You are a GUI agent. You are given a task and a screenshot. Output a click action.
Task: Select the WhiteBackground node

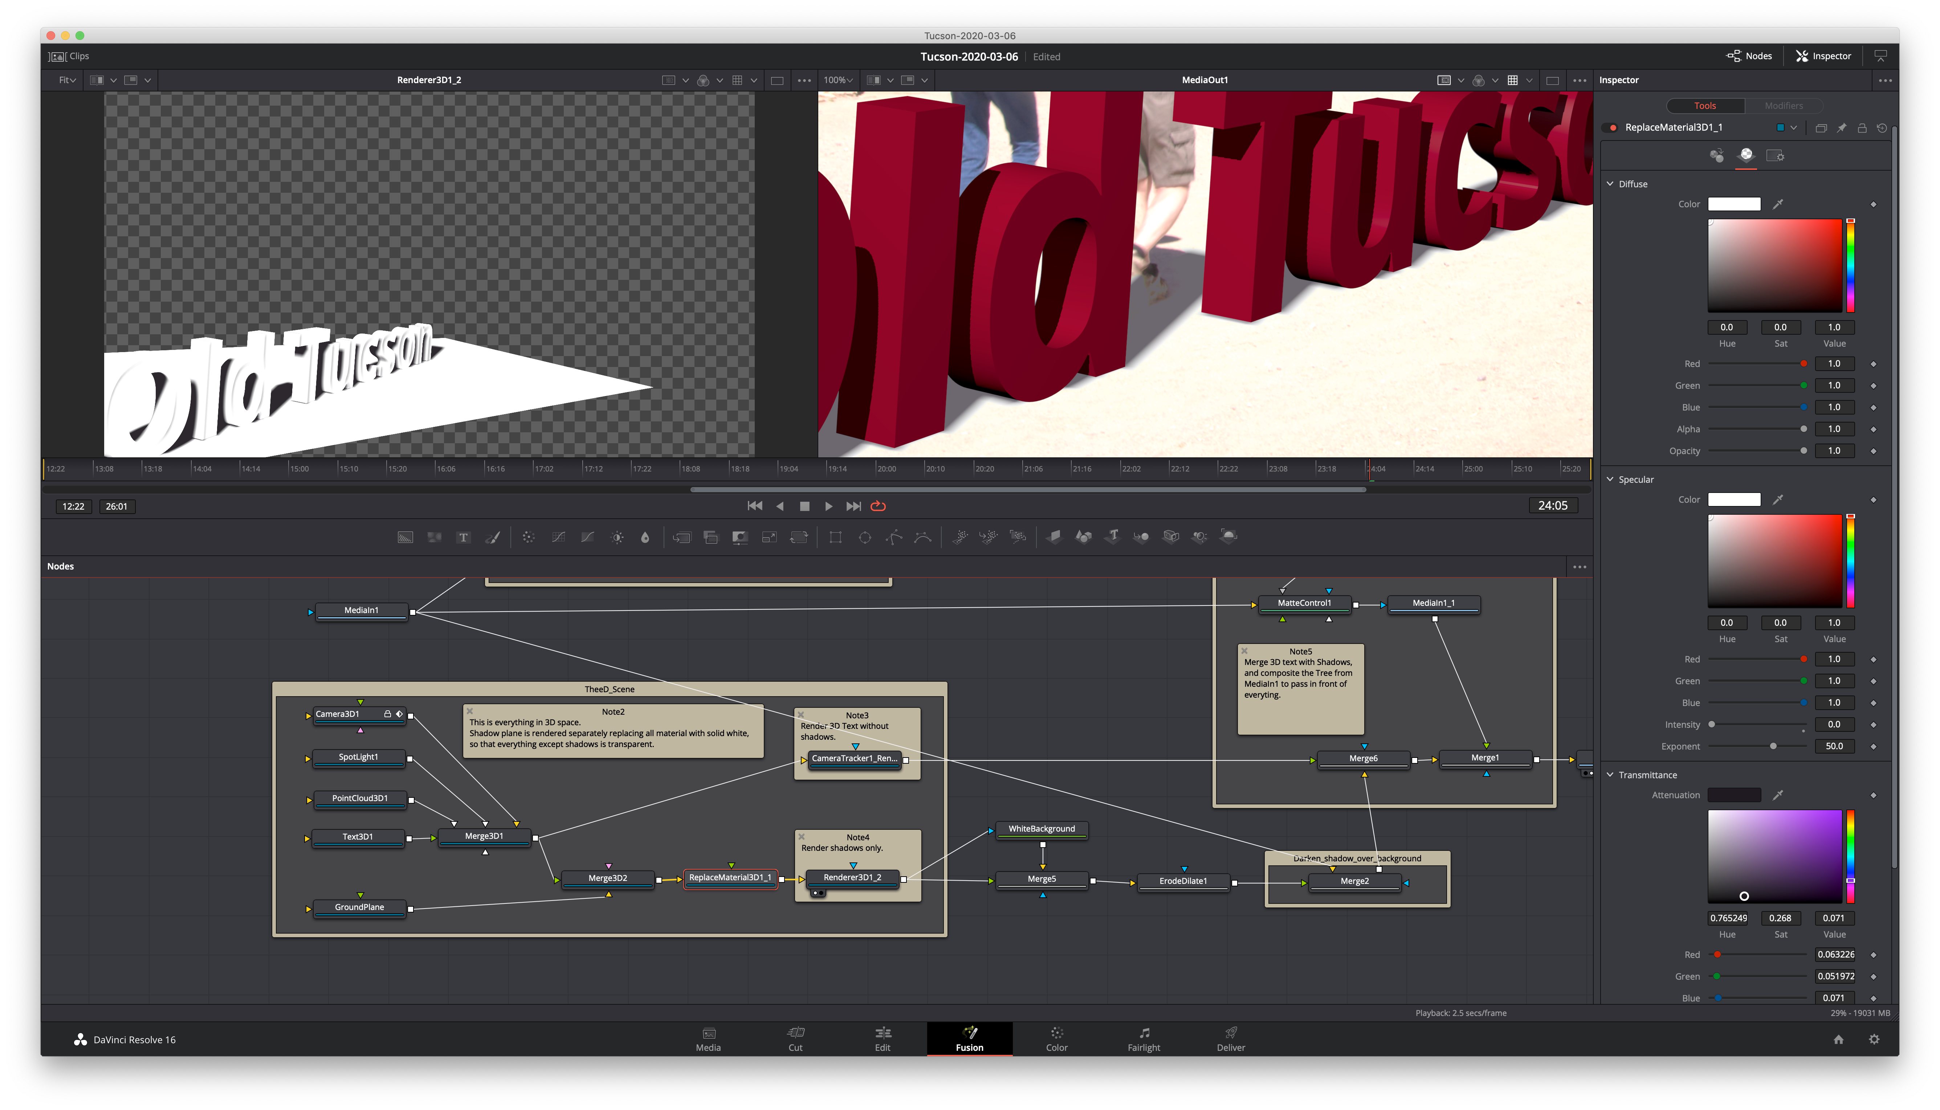pos(1041,829)
